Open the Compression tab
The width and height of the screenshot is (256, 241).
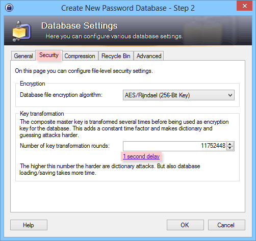(80, 56)
